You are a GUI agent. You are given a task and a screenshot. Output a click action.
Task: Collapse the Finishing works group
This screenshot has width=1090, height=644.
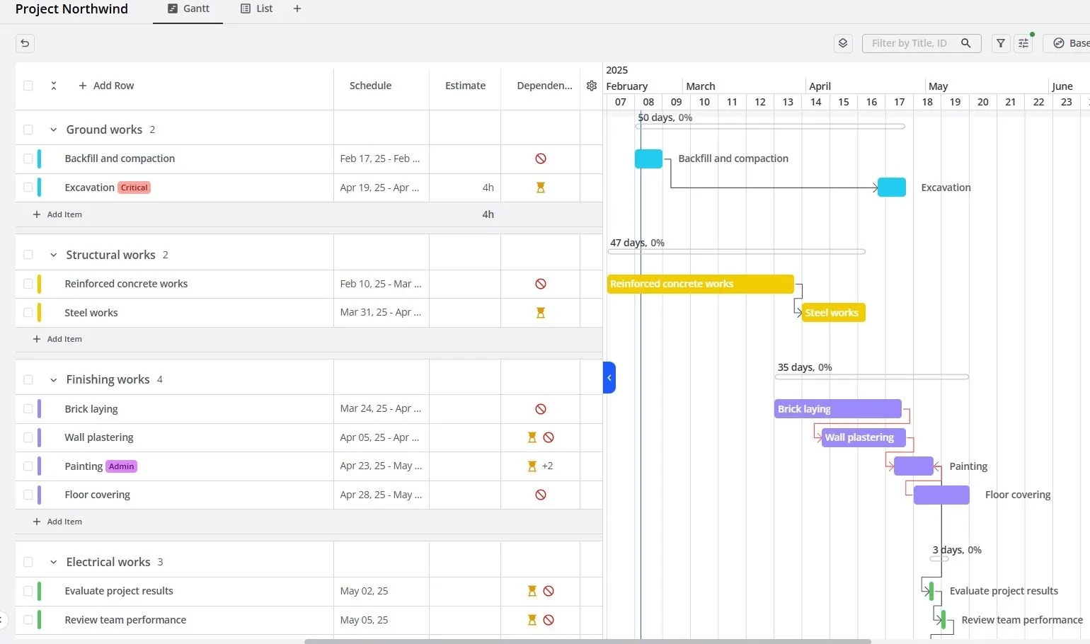[x=53, y=379]
